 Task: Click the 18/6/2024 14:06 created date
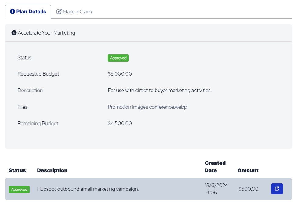tap(216, 189)
